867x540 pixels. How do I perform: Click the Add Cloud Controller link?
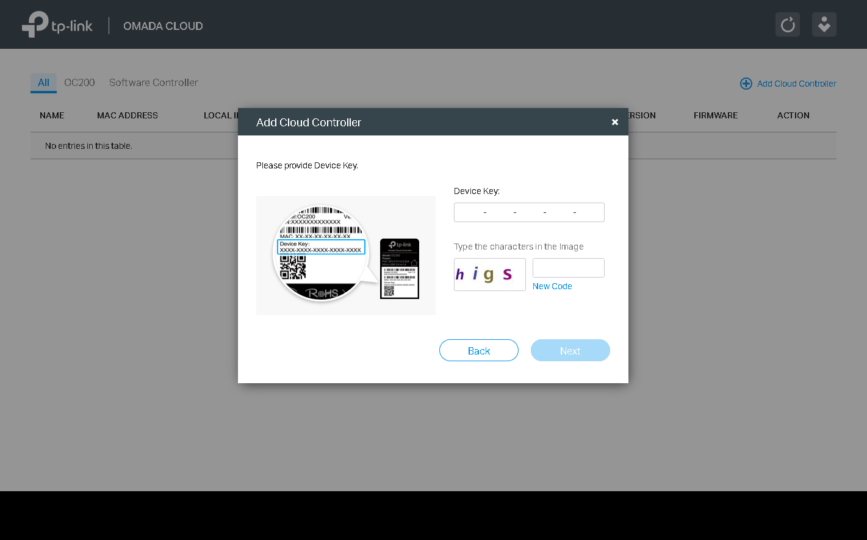[796, 84]
